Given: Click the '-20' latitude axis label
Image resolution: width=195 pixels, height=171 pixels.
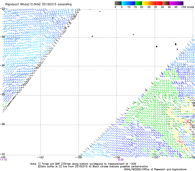Looking at the screenshot, I should click(x=2, y=9).
